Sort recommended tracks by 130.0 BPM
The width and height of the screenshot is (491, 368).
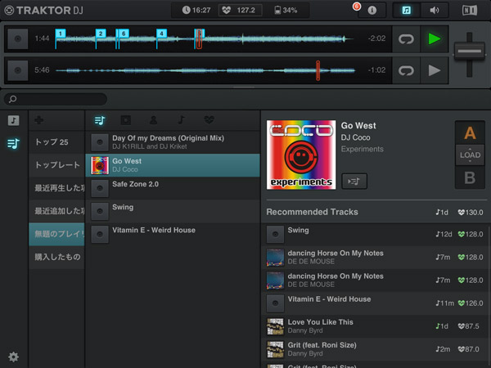point(471,213)
